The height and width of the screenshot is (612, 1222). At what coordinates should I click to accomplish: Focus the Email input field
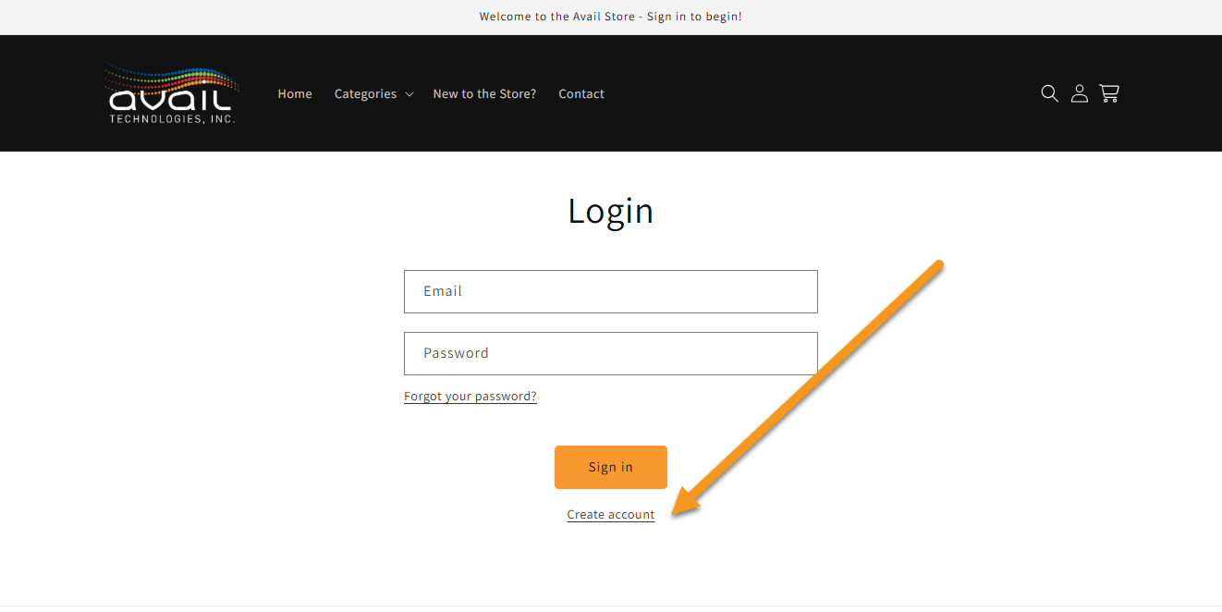pyautogui.click(x=610, y=291)
